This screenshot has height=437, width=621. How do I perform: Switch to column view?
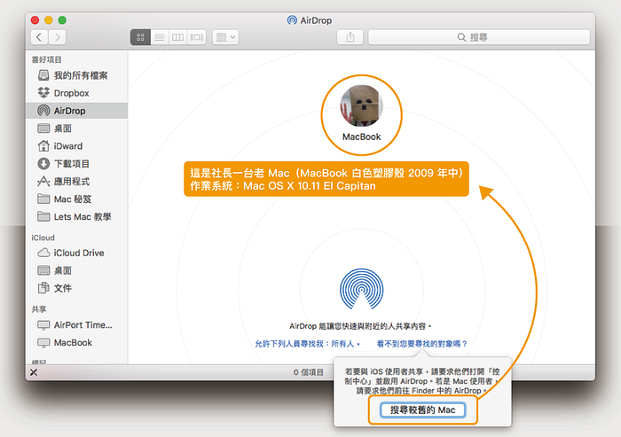177,37
